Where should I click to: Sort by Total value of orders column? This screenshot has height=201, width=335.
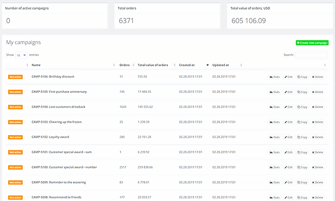153,65
